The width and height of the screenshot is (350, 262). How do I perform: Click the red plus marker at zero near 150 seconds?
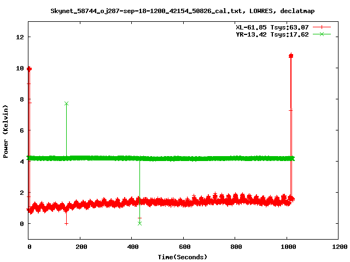click(x=66, y=224)
